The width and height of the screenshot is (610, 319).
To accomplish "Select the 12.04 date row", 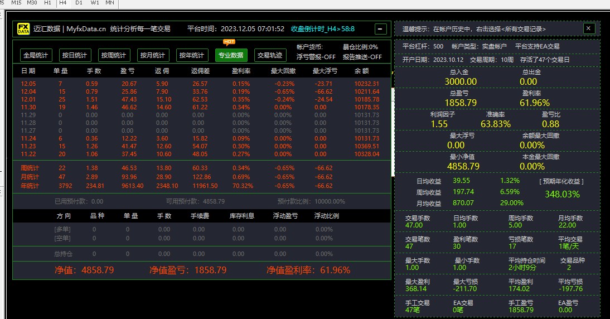I will (x=200, y=91).
